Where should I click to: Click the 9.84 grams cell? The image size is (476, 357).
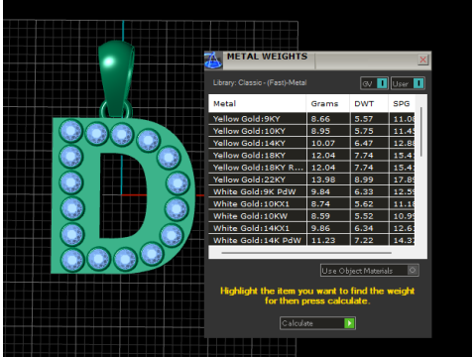[x=328, y=191]
